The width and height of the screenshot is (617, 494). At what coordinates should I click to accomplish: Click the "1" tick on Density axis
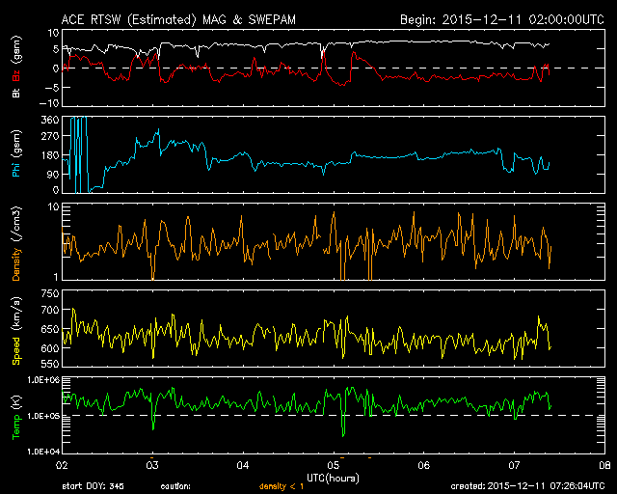tap(56, 277)
